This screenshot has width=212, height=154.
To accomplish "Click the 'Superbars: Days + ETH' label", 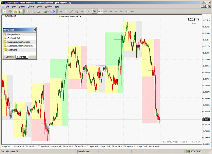I will click(70, 17).
